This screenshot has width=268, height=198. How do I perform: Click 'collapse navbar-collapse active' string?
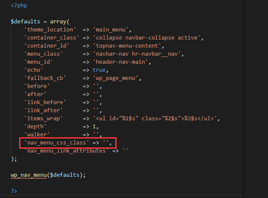click(x=146, y=38)
